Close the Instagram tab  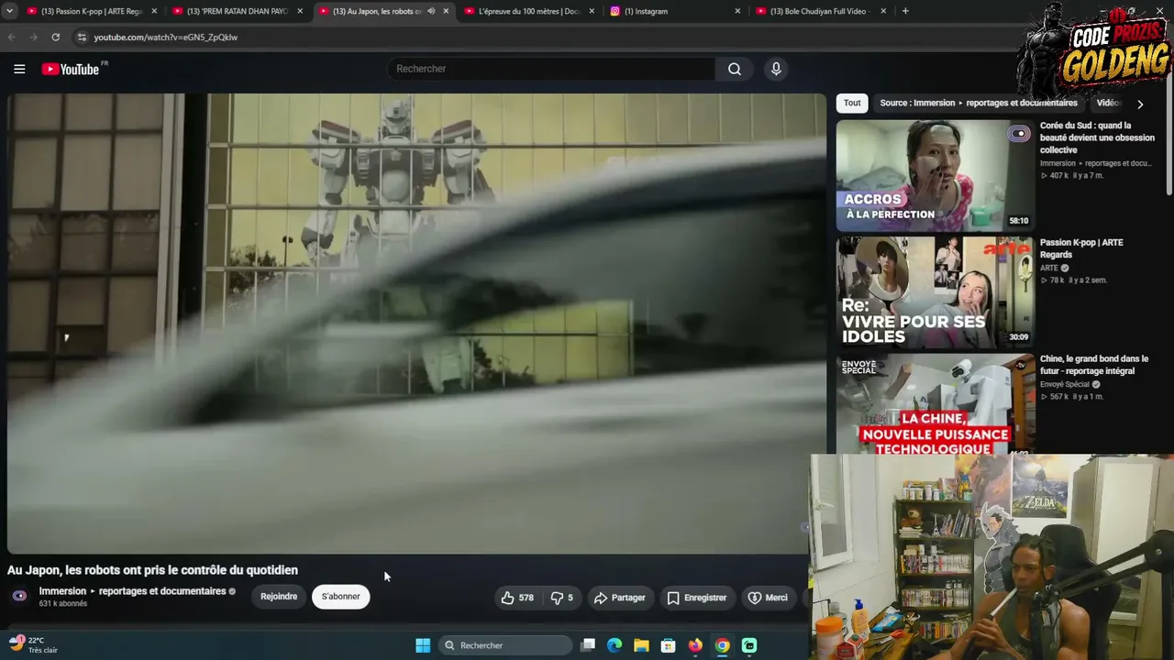coord(737,11)
